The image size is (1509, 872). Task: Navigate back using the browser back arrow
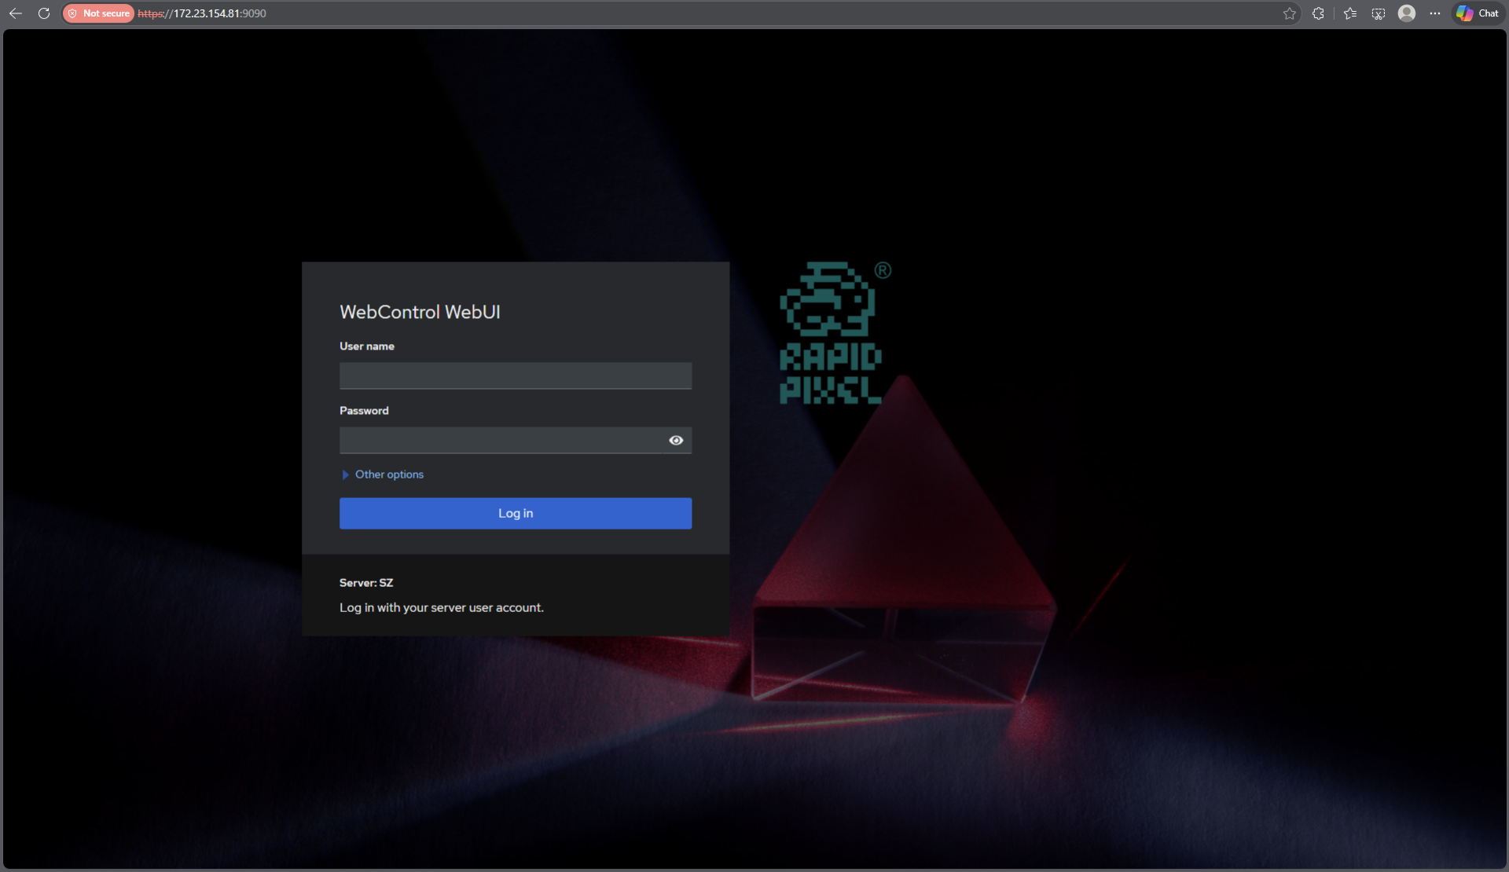point(16,13)
